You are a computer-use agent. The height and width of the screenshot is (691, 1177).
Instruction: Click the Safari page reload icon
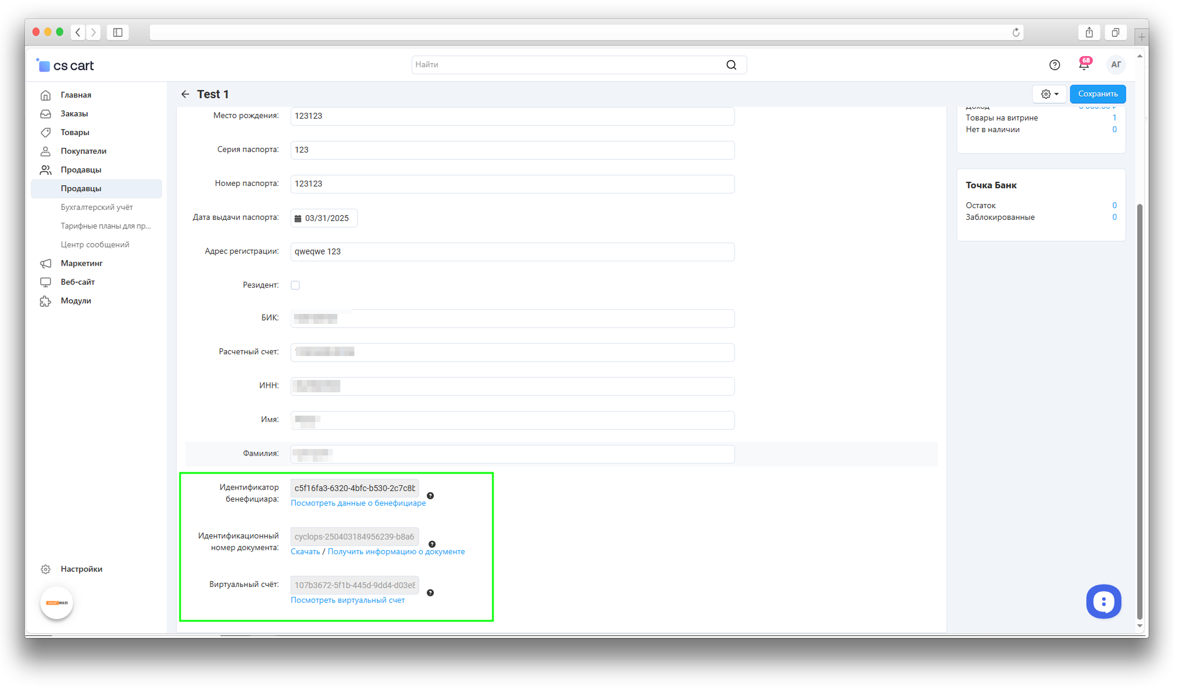point(1016,33)
